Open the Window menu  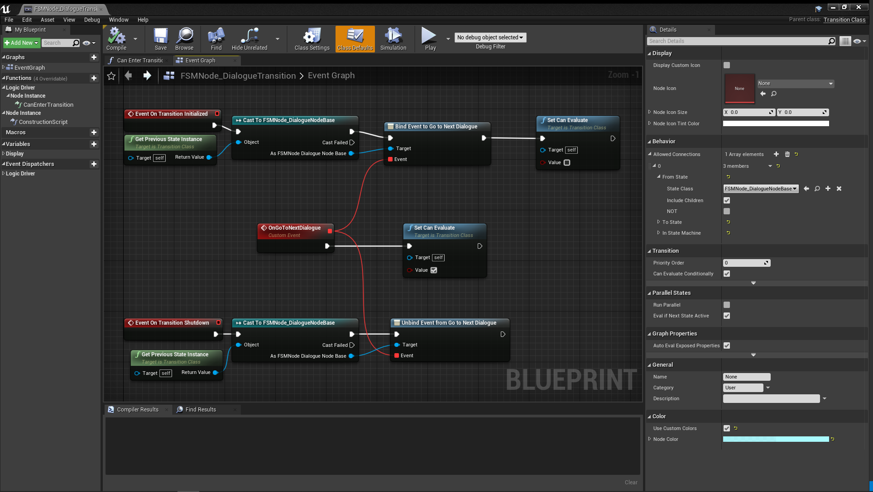[118, 20]
